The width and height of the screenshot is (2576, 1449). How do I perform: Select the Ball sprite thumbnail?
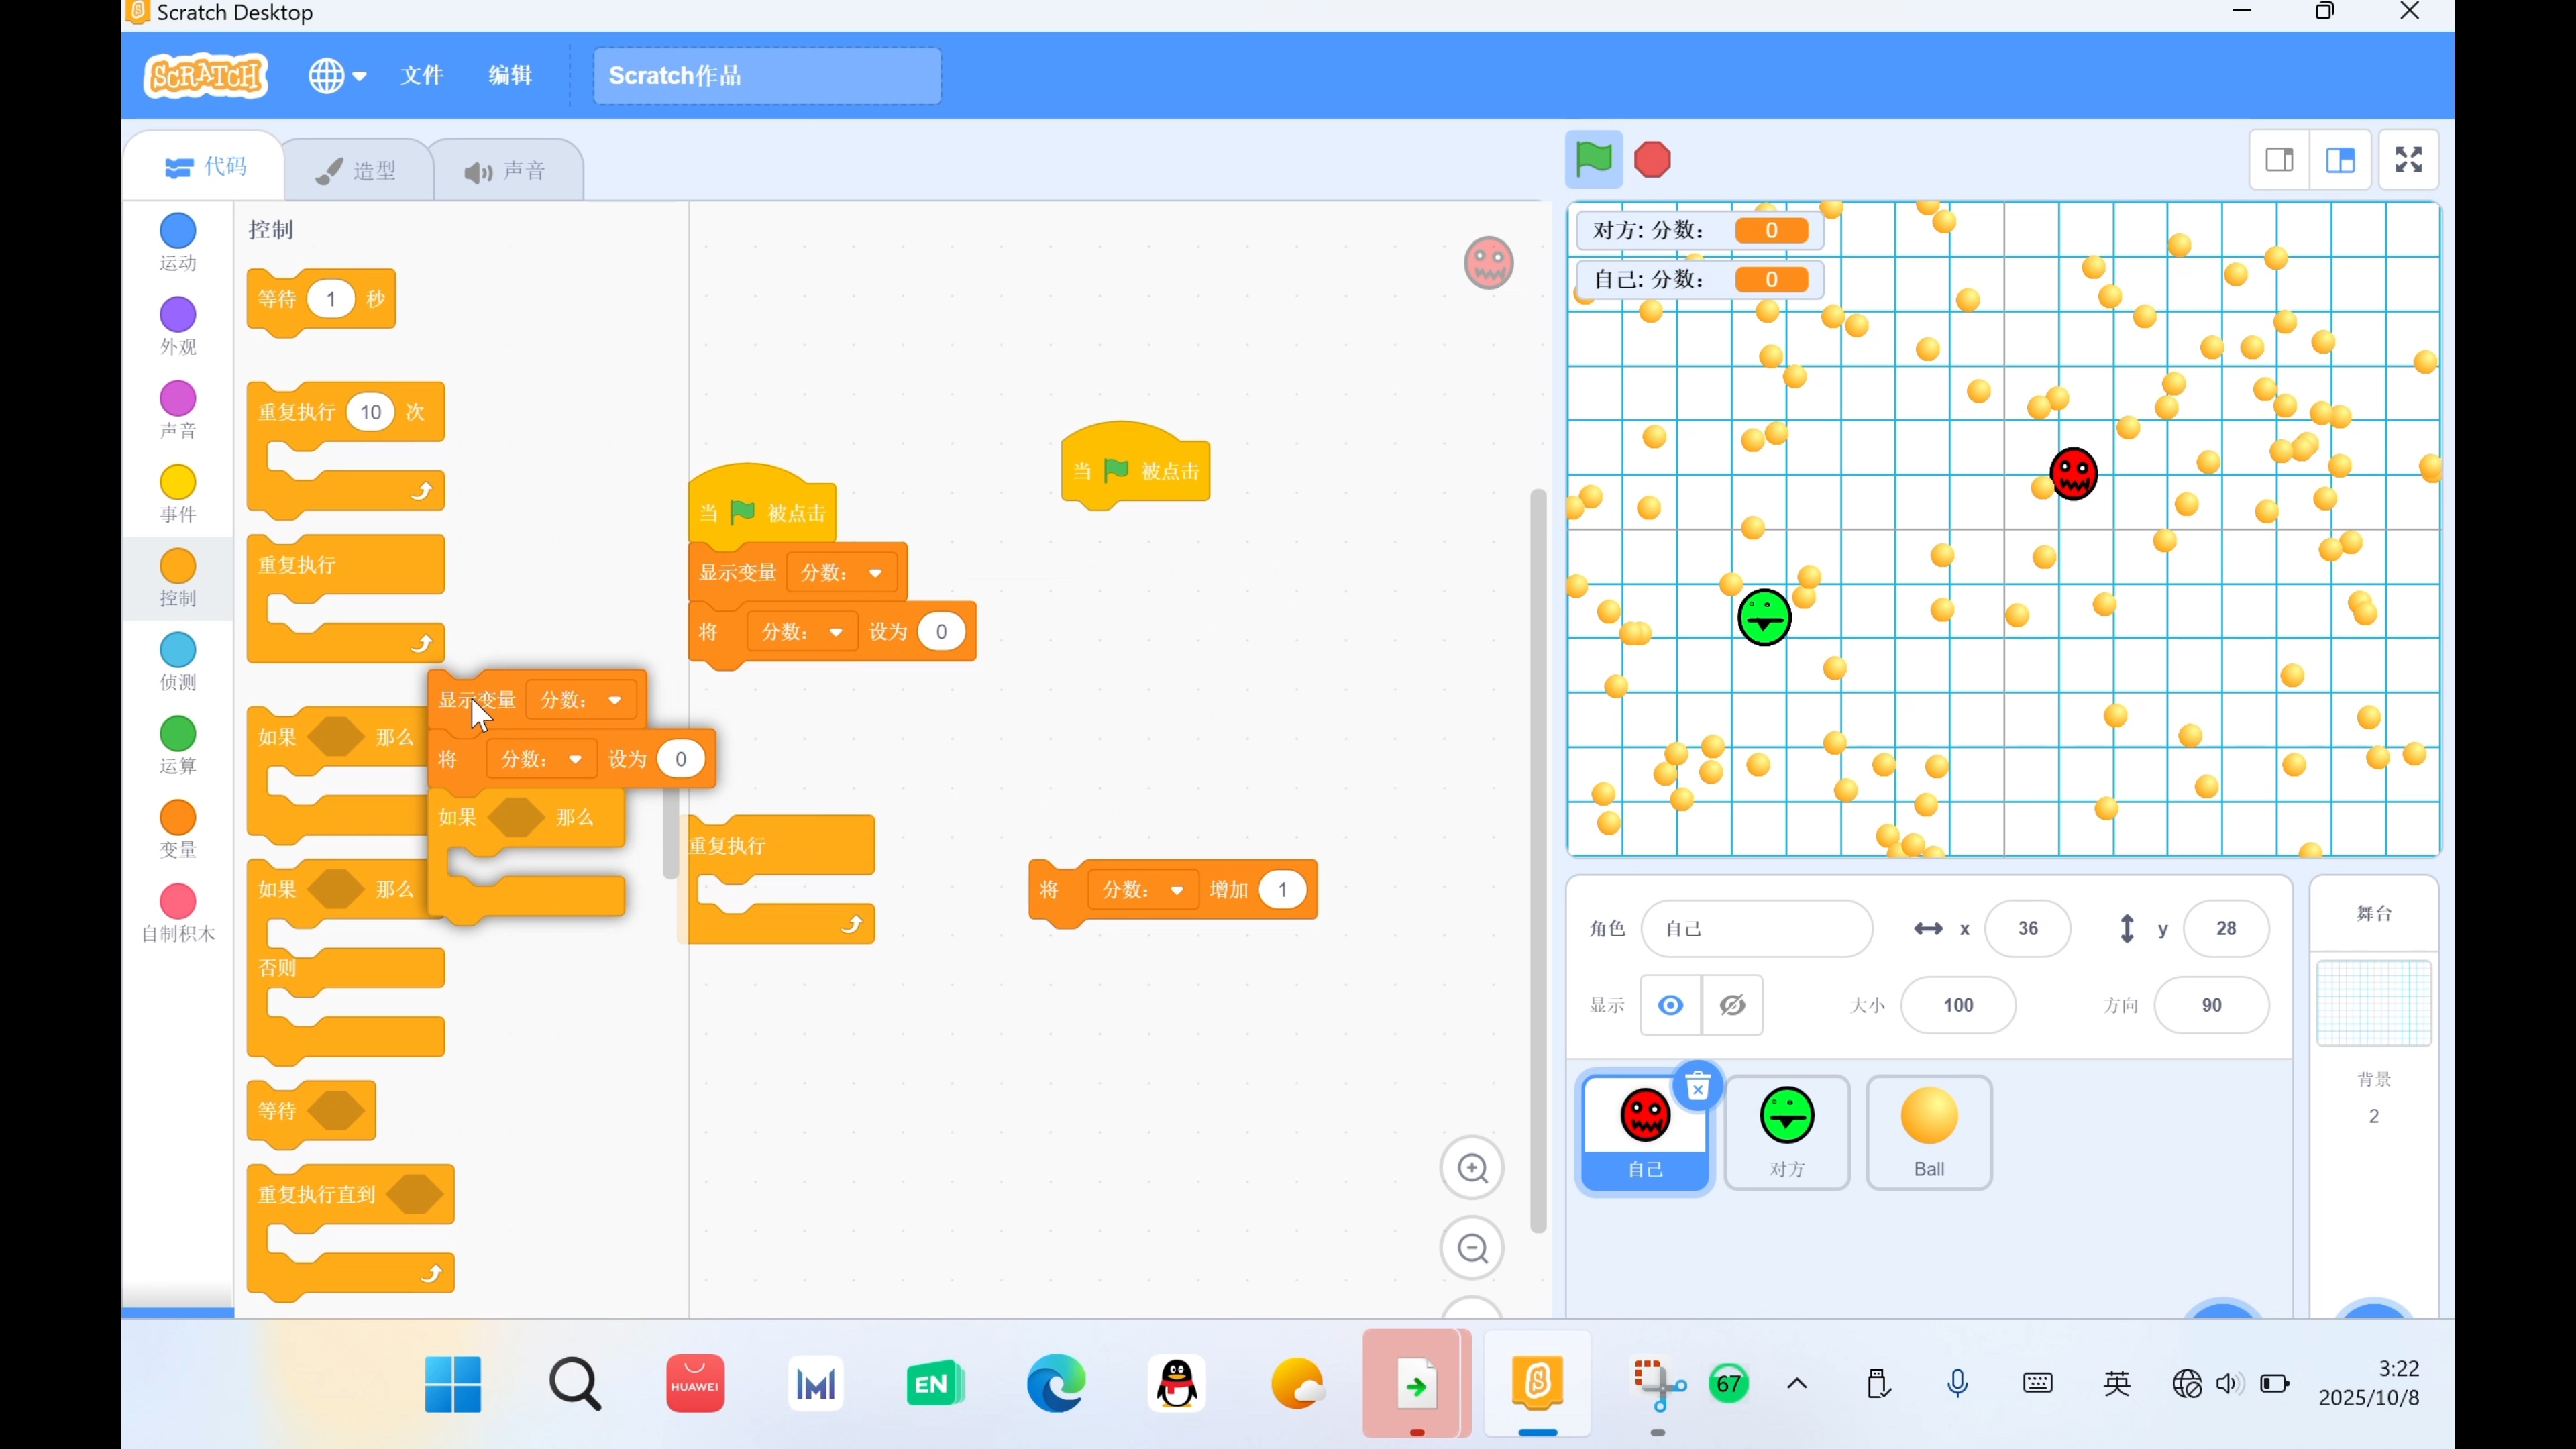[1928, 1132]
